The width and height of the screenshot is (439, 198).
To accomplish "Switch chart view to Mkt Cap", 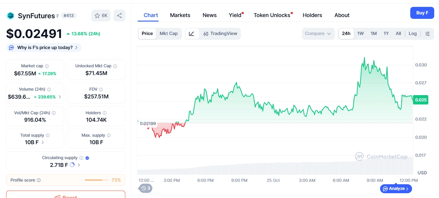I will 168,33.
